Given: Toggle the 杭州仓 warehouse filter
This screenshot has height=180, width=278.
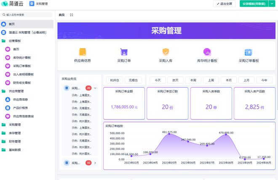Looking at the screenshot, I should coord(115,80).
